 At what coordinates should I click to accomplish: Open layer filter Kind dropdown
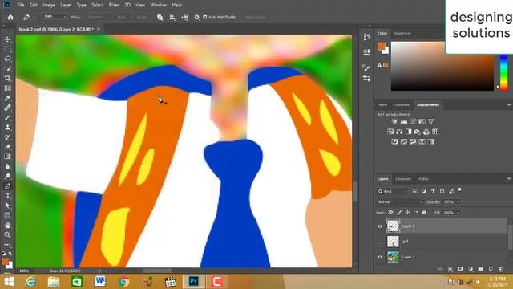392,191
